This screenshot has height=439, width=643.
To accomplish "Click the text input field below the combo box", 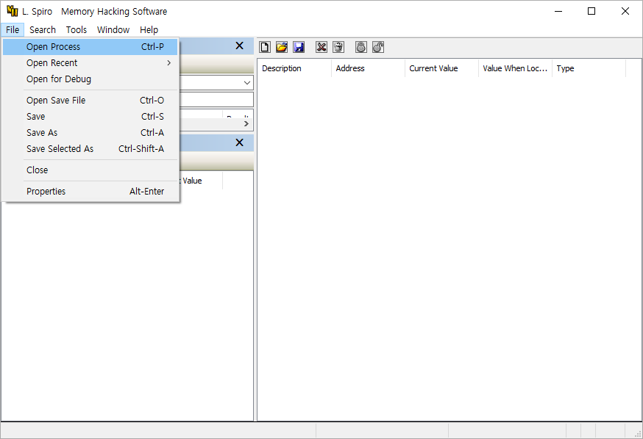I will tap(216, 99).
